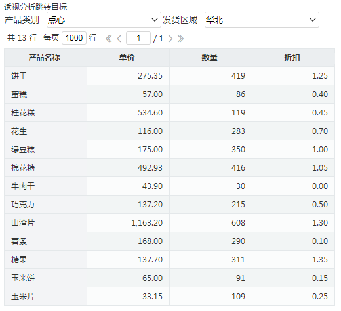Go to the first page arrow
The height and width of the screenshot is (311, 341).
point(108,39)
